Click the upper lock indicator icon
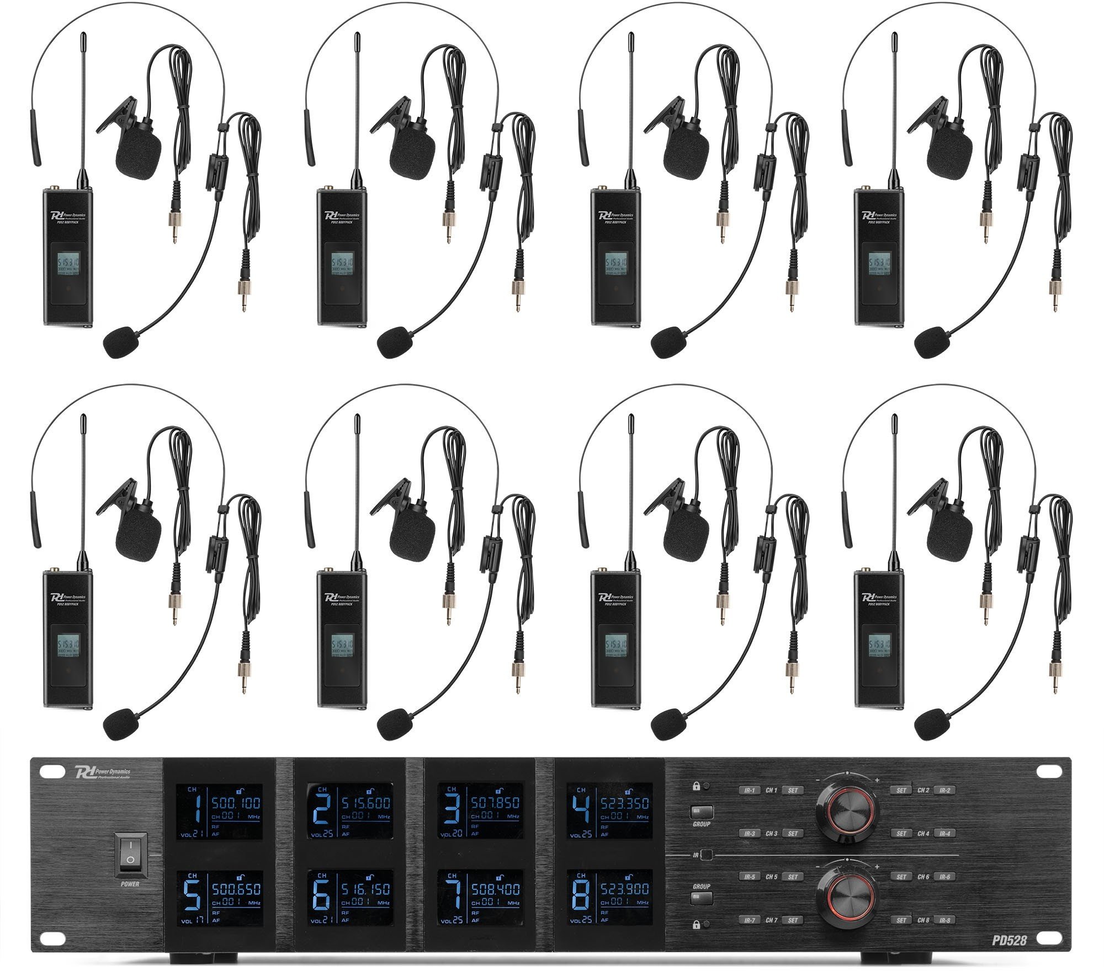This screenshot has height=971, width=1104. click(697, 786)
